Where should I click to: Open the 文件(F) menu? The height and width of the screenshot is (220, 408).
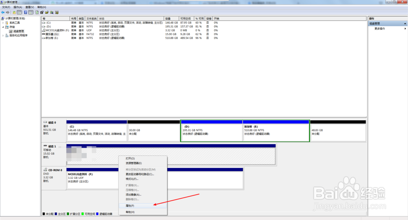6,7
